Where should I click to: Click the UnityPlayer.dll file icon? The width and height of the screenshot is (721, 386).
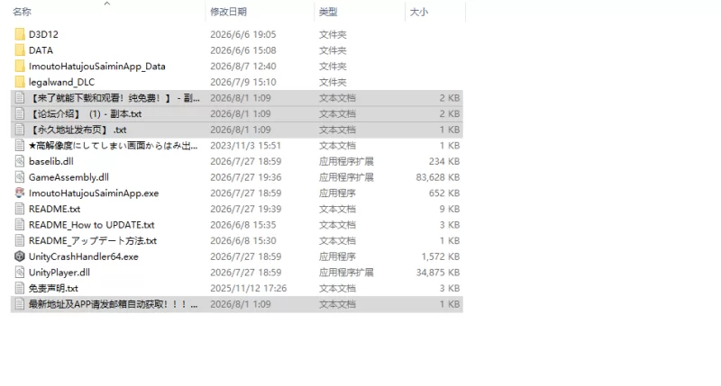(x=19, y=272)
